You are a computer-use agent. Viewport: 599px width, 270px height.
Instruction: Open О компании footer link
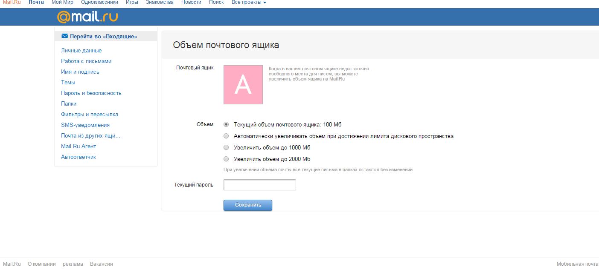tap(42, 264)
